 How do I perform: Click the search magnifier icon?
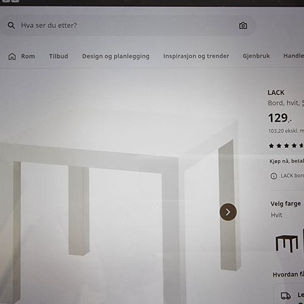11,25
